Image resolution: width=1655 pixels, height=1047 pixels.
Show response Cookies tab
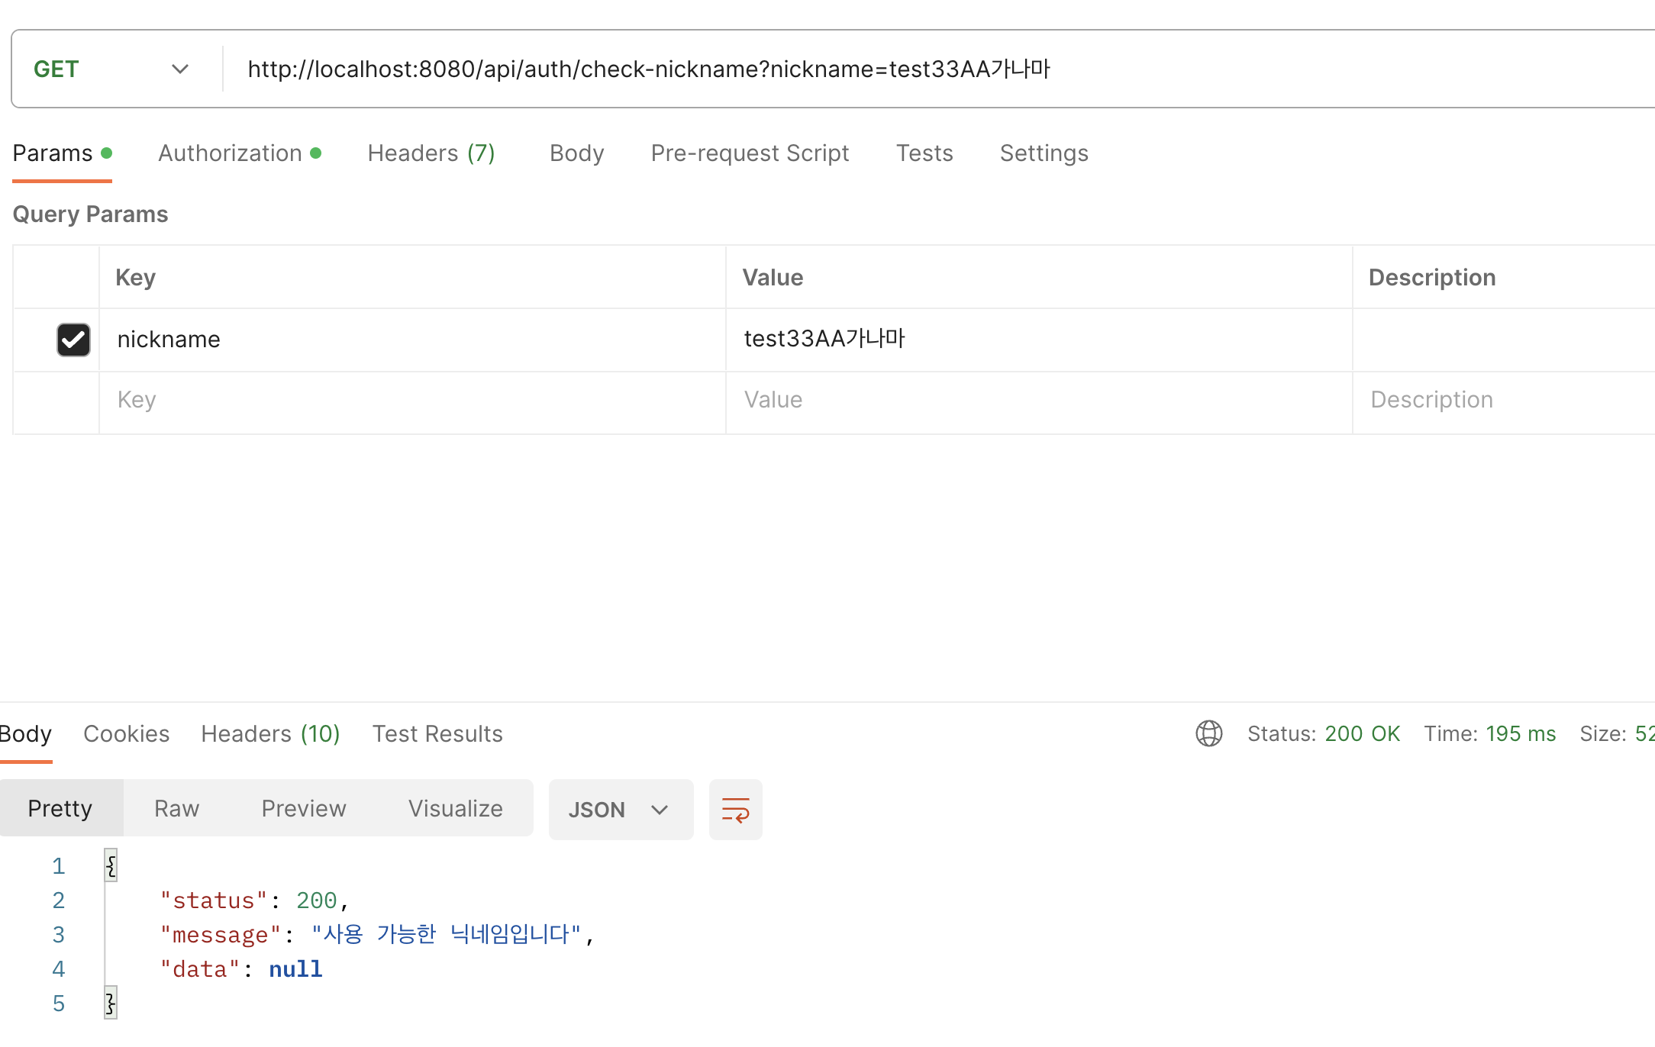[126, 733]
